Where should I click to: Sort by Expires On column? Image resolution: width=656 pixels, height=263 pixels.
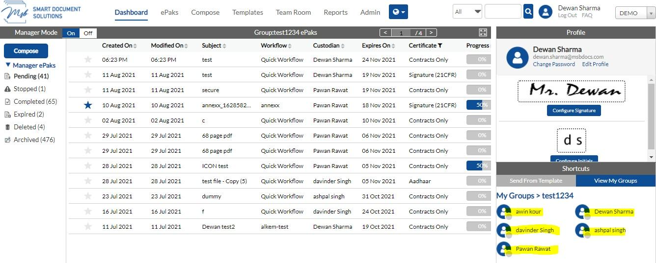(379, 46)
